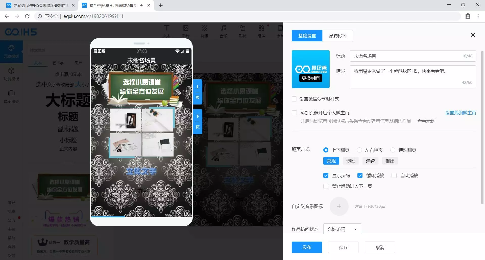
Task: Add 大标题 text element
Action: [68, 100]
